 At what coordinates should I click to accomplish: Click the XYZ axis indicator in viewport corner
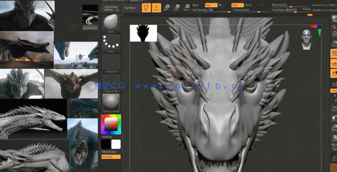317,30
